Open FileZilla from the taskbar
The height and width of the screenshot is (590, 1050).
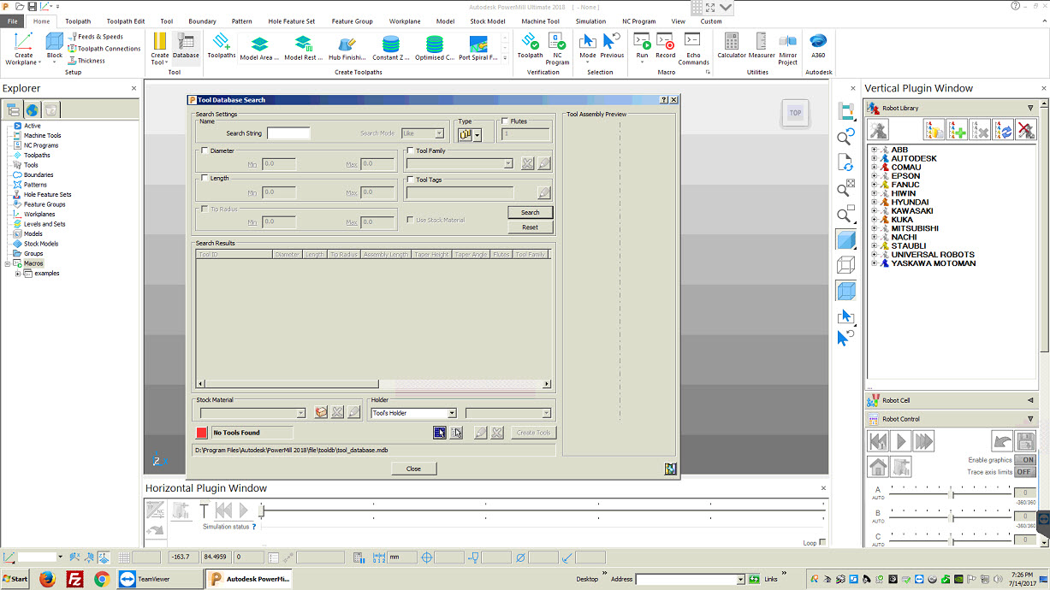coord(74,579)
